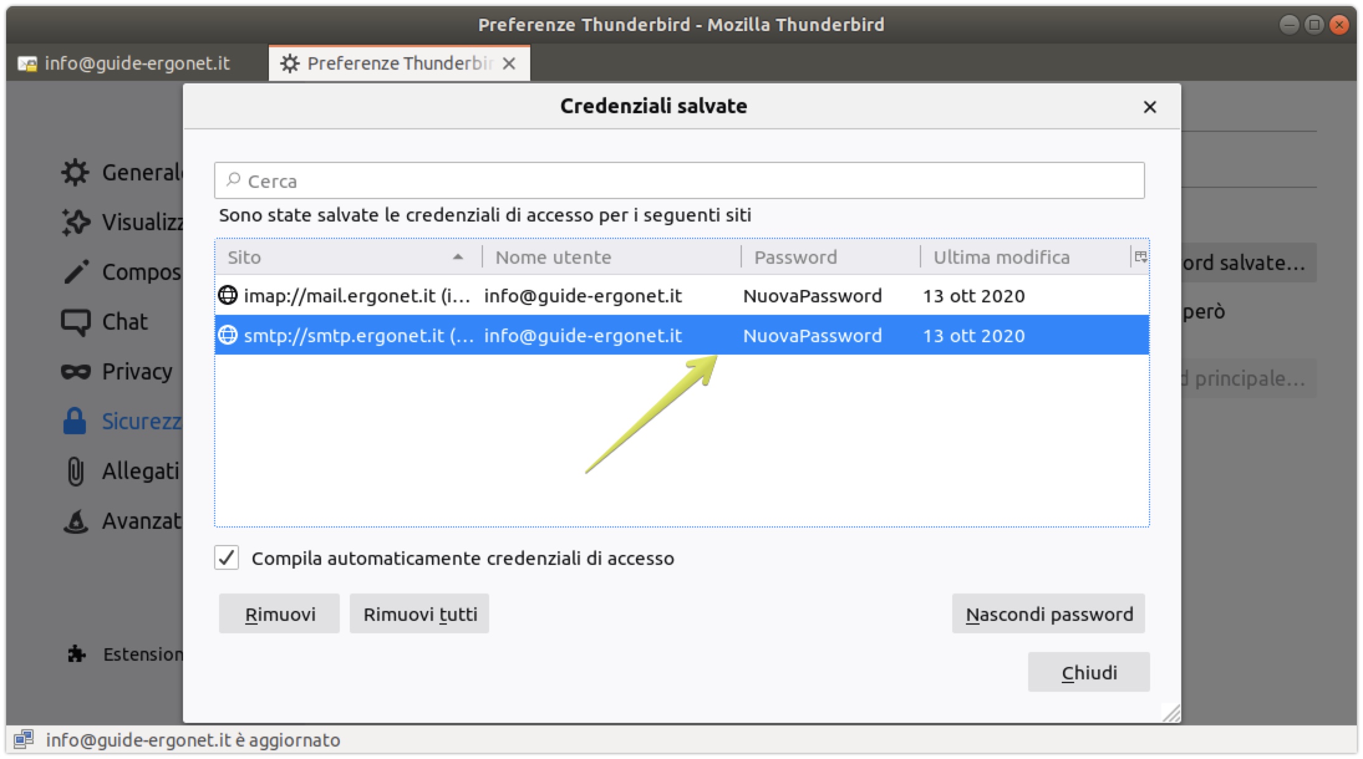This screenshot has height=759, width=1363.
Task: Click the column picker icon in table header
Action: (x=1140, y=257)
